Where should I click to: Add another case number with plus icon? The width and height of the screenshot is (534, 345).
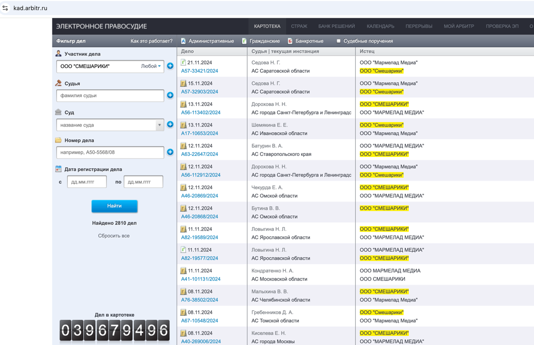point(170,152)
